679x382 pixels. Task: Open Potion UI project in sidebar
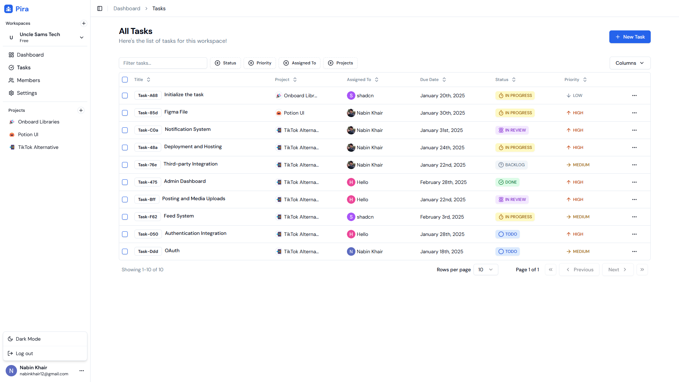(45, 134)
